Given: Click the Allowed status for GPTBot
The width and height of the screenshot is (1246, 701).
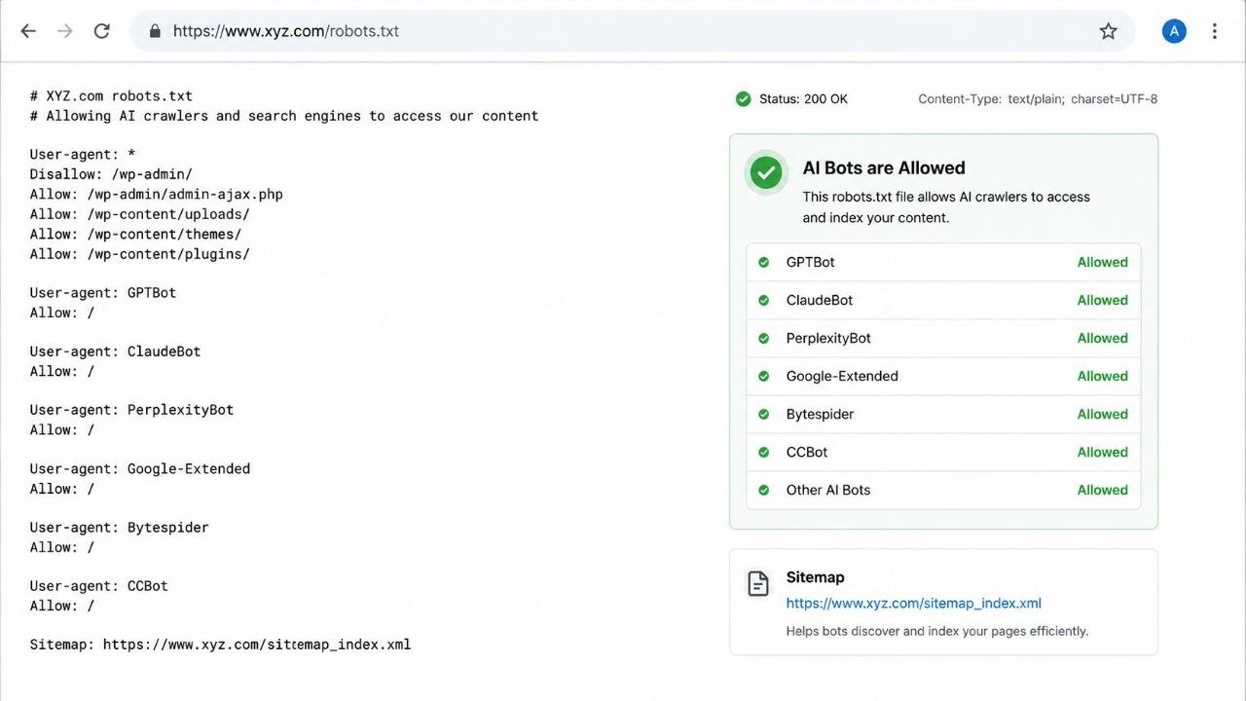Looking at the screenshot, I should click(1103, 262).
